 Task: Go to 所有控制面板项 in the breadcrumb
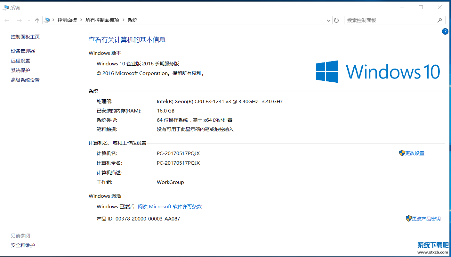pos(102,20)
